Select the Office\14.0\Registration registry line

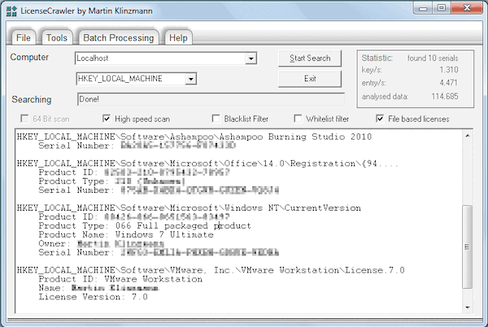[x=207, y=163]
